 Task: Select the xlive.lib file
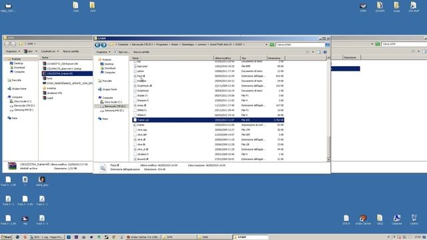(x=208, y=145)
